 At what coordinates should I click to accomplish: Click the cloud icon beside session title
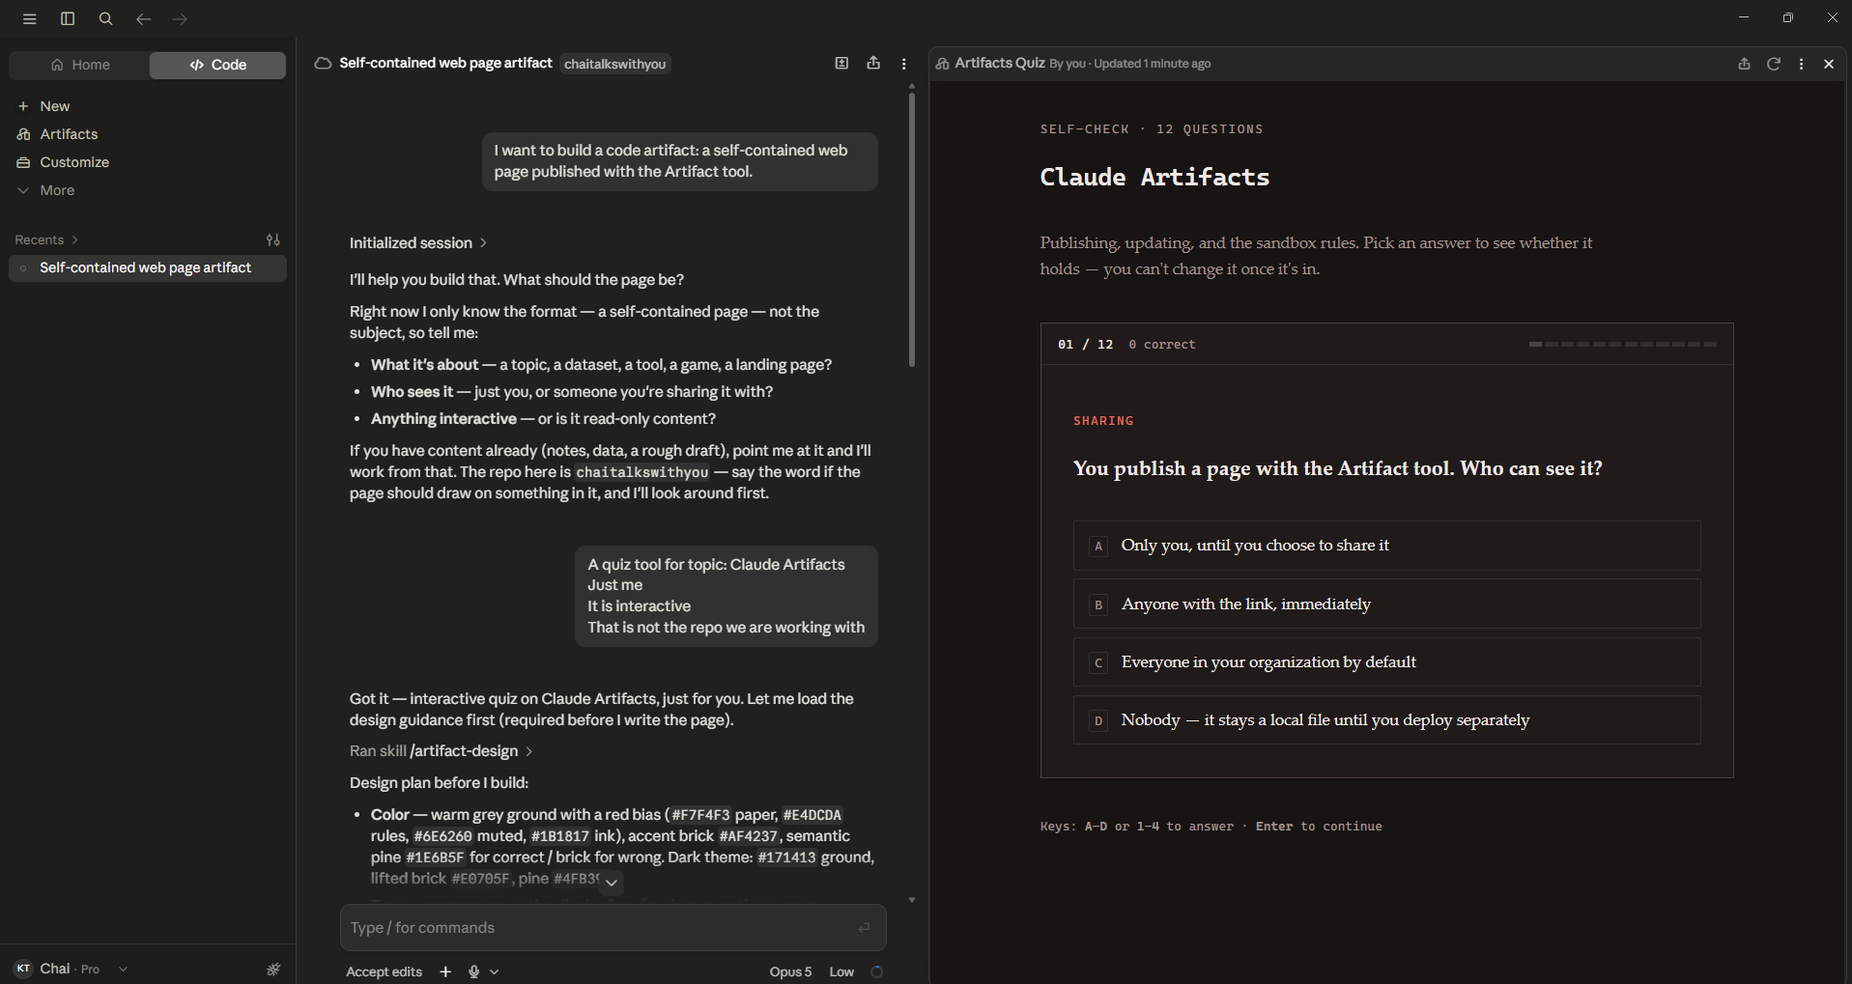click(323, 64)
